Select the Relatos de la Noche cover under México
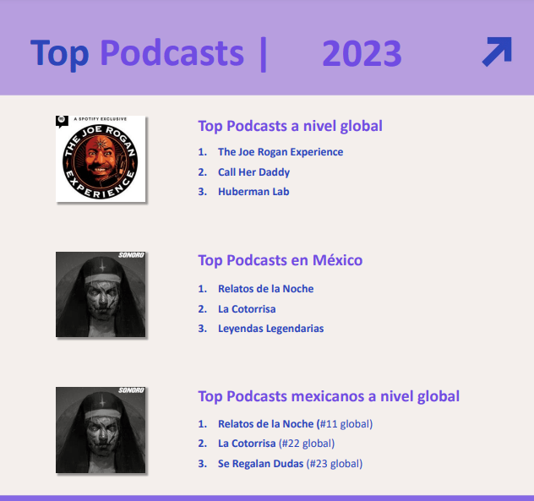The image size is (534, 501). click(x=101, y=294)
